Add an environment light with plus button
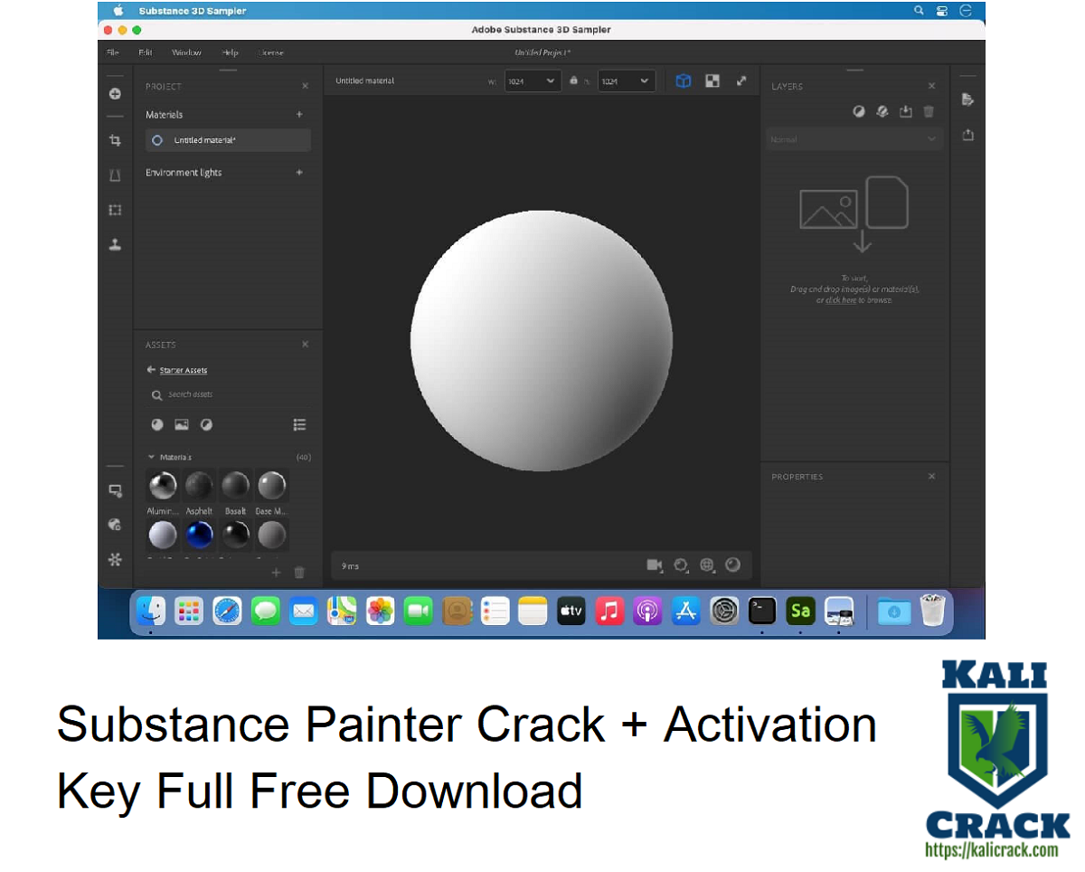Screen dimensions: 1085x872 coord(299,173)
